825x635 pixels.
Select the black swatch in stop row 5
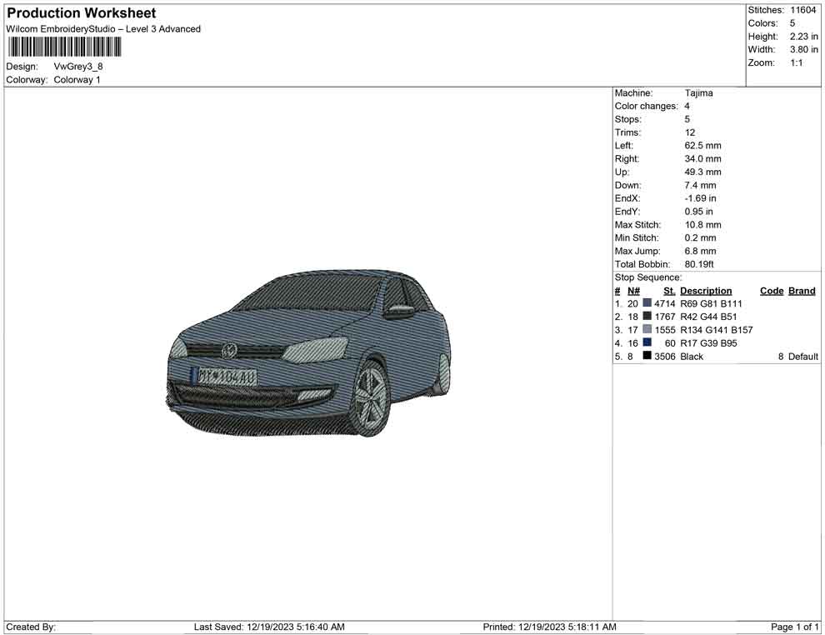pyautogui.click(x=647, y=356)
